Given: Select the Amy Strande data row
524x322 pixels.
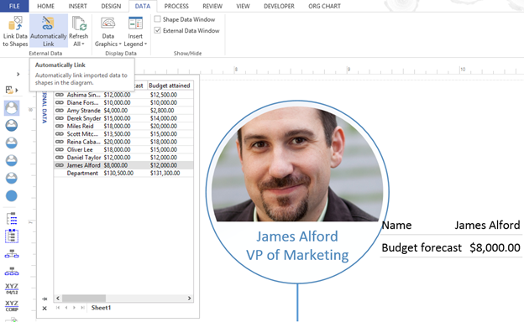Looking at the screenshot, I should [123, 111].
